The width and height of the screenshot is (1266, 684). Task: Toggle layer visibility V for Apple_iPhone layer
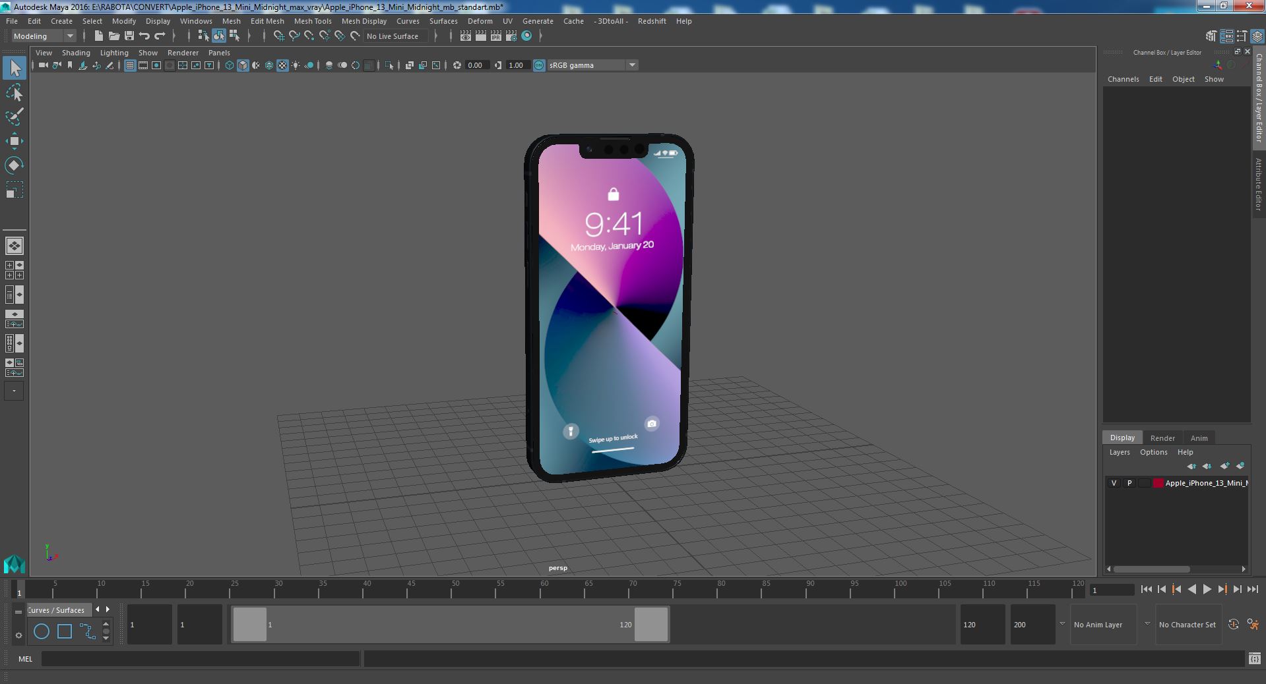click(x=1114, y=483)
